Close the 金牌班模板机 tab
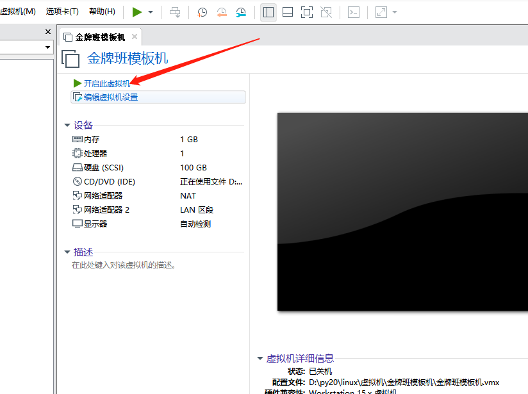This screenshot has width=528, height=394. pyautogui.click(x=135, y=37)
